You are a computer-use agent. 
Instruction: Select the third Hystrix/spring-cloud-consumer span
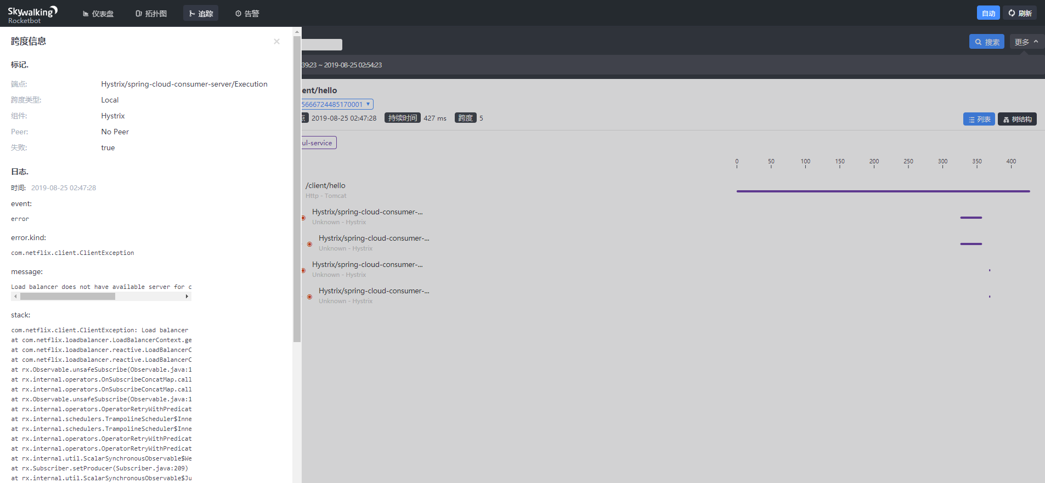[367, 269]
